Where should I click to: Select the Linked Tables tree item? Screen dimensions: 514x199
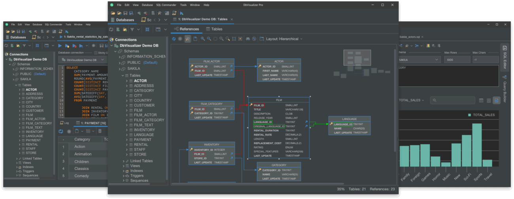coord(141,161)
